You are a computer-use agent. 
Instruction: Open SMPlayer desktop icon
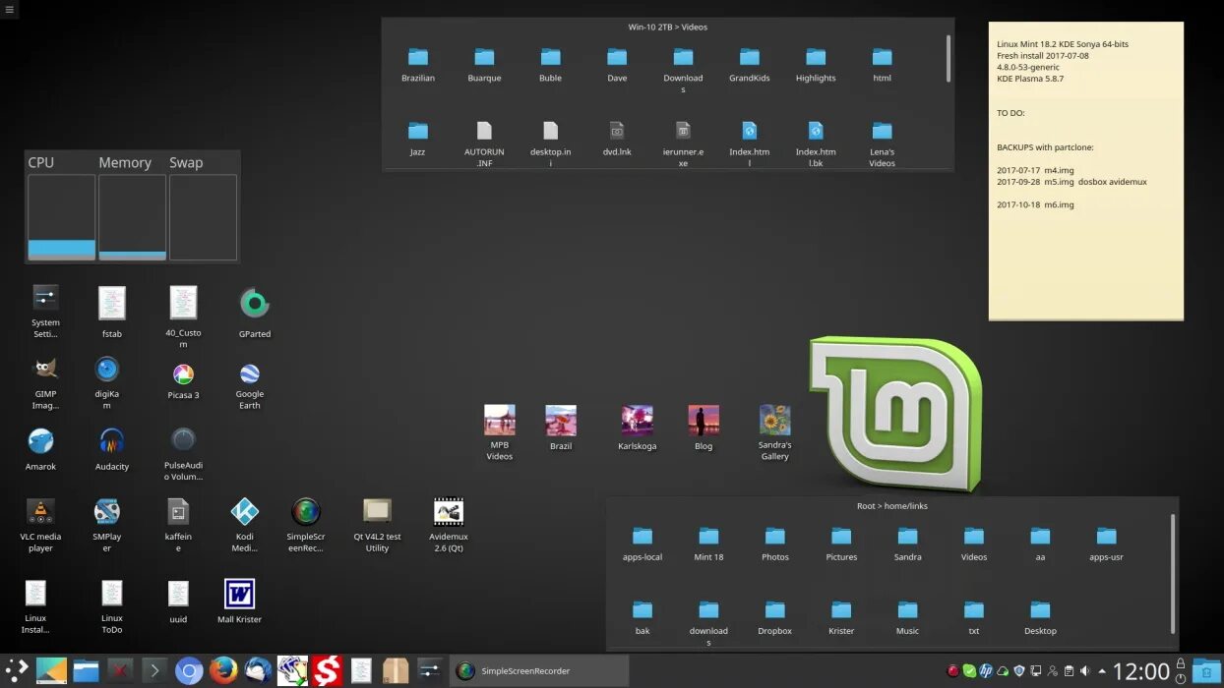tap(107, 526)
